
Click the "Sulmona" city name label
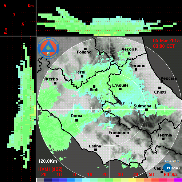tap(142, 106)
